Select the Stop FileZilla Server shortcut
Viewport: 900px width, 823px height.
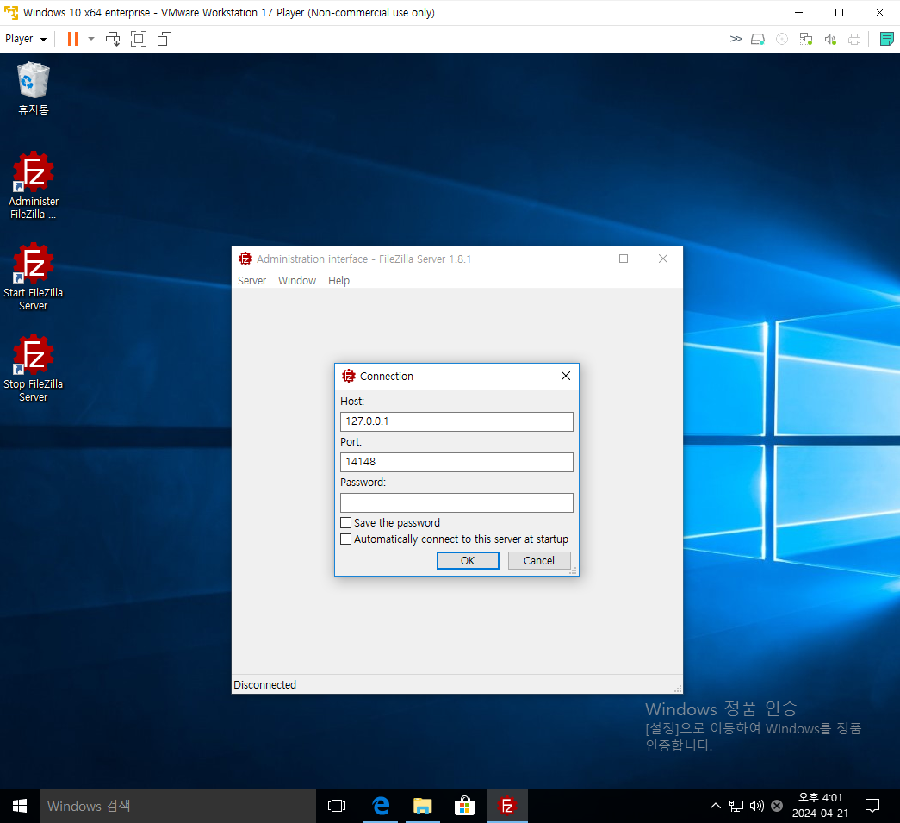pos(34,368)
